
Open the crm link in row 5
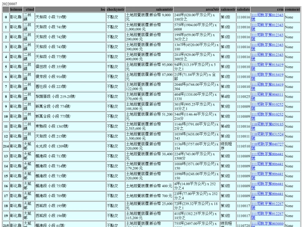pos(267,67)
